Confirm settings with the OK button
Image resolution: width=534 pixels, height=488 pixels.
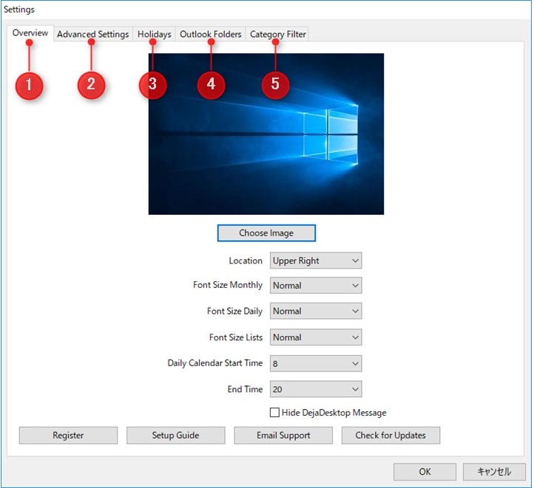(x=425, y=472)
